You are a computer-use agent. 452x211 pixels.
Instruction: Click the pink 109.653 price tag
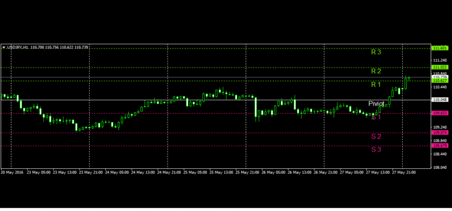point(440,113)
